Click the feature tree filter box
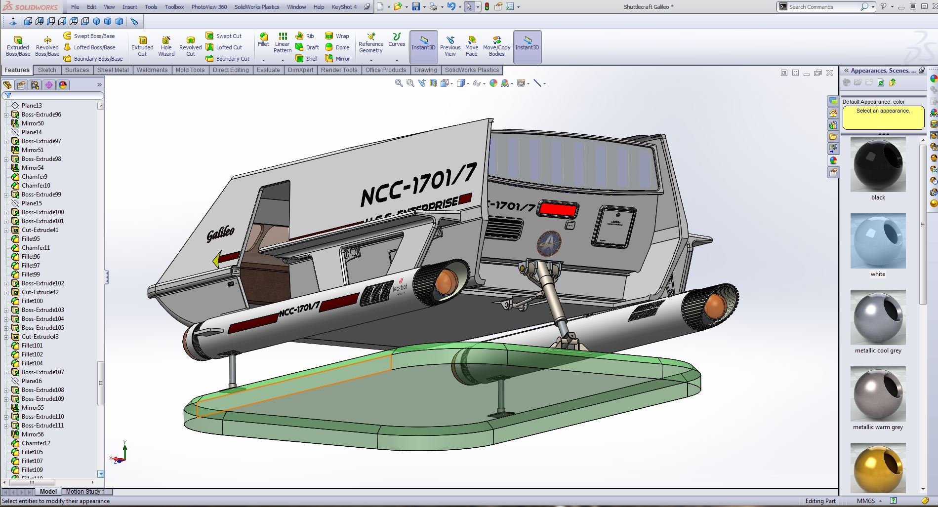The height and width of the screenshot is (507, 938). (53, 95)
